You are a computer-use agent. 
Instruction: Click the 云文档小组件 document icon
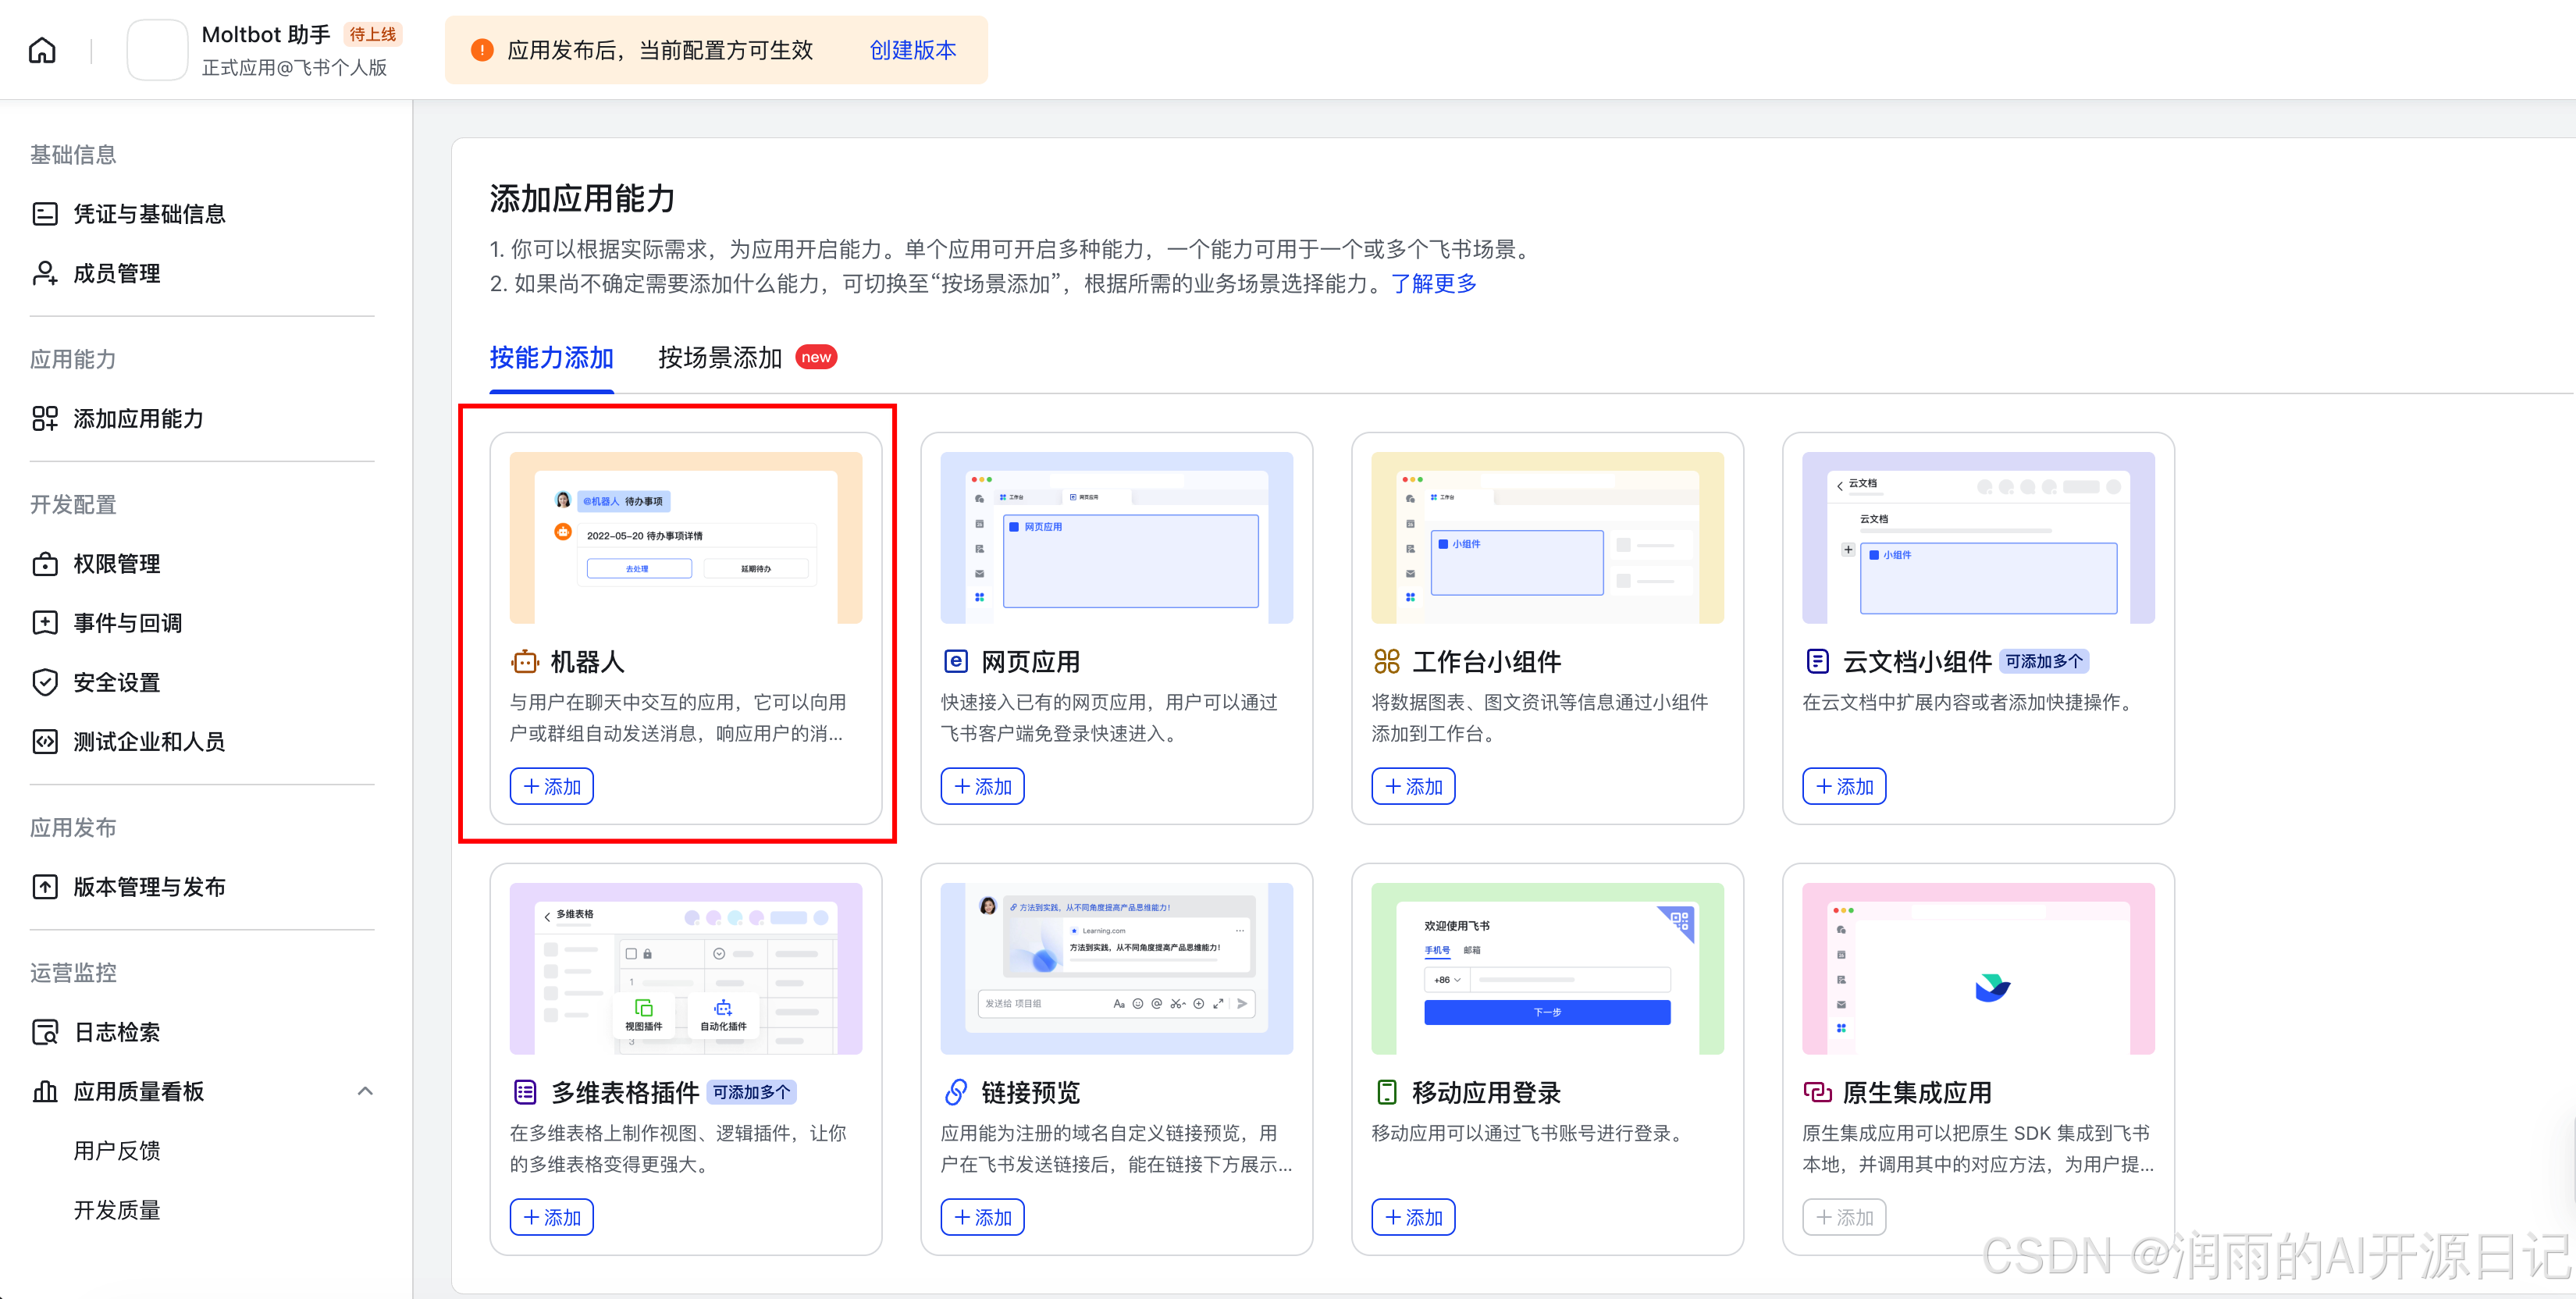click(x=1817, y=661)
